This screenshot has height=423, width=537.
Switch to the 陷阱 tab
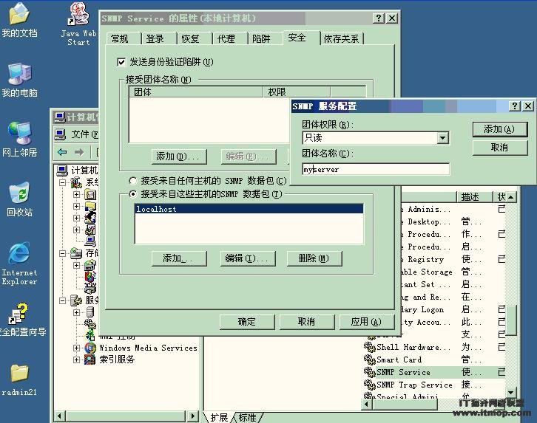pyautogui.click(x=261, y=38)
